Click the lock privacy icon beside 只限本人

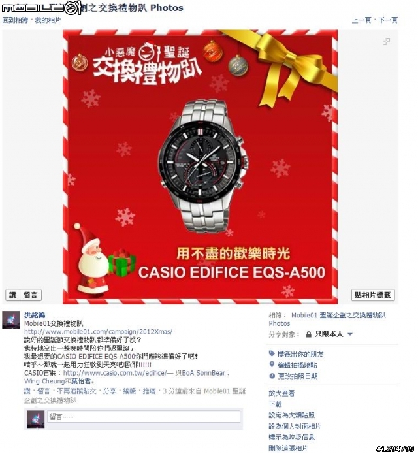point(308,334)
